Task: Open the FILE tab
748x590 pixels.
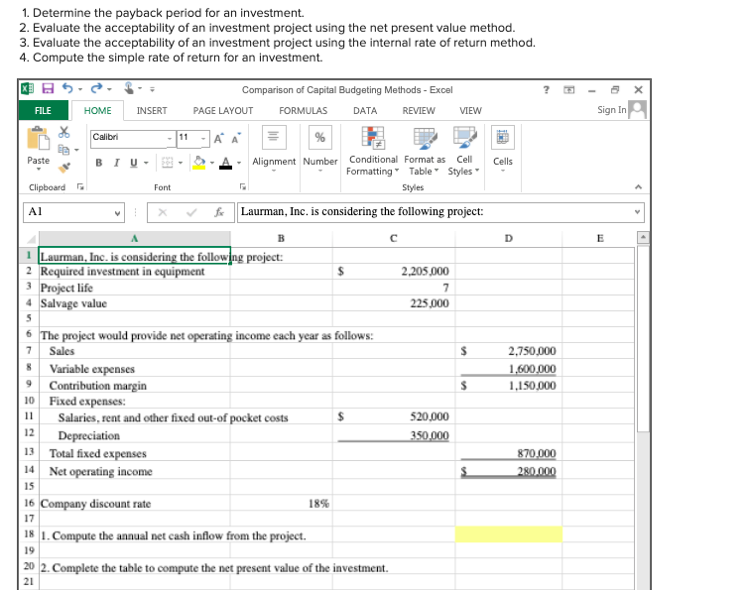Action: point(43,111)
